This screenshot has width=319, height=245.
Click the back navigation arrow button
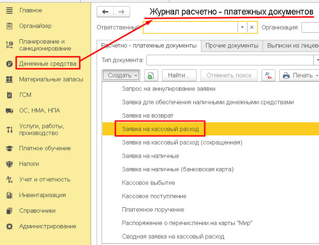106,12
